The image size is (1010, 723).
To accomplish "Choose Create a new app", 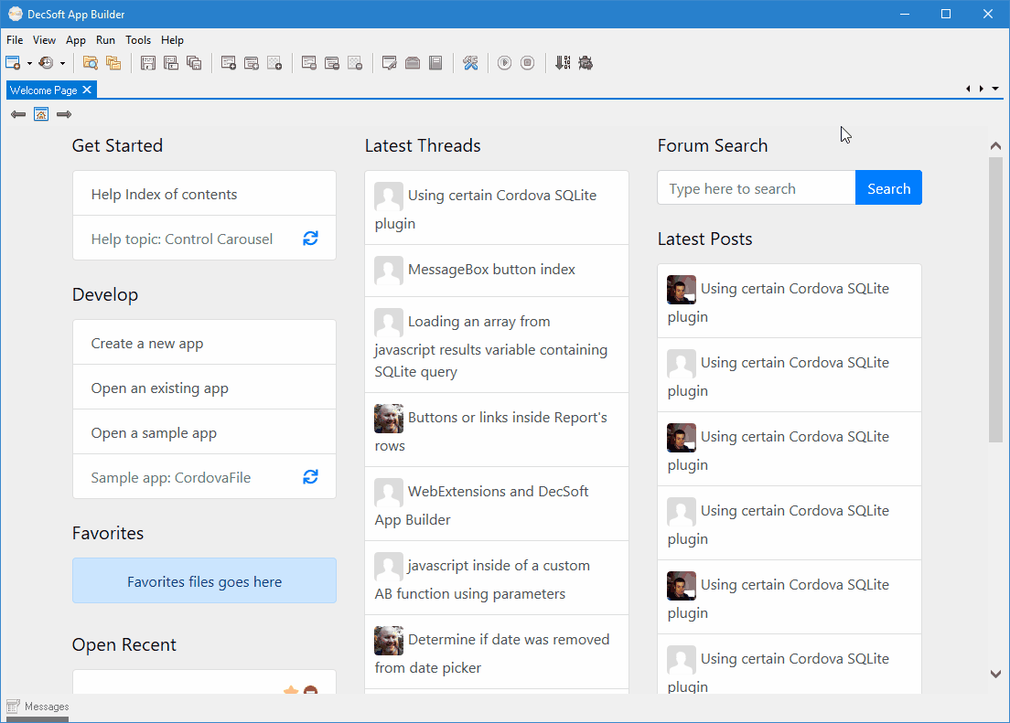I will point(204,343).
